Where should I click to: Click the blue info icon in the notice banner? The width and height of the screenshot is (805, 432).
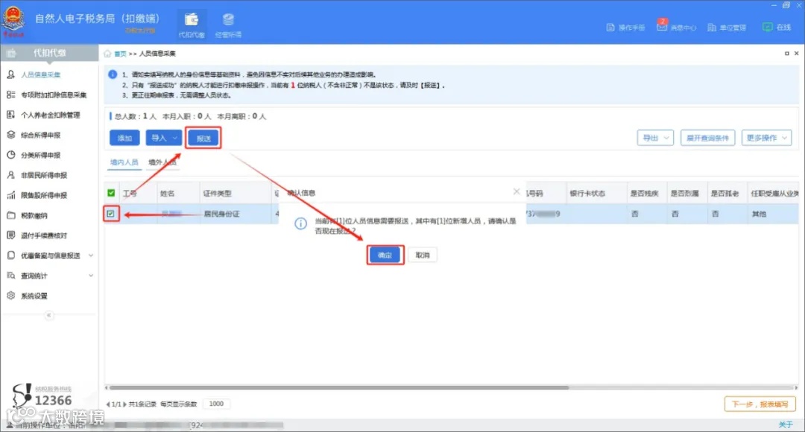point(113,74)
